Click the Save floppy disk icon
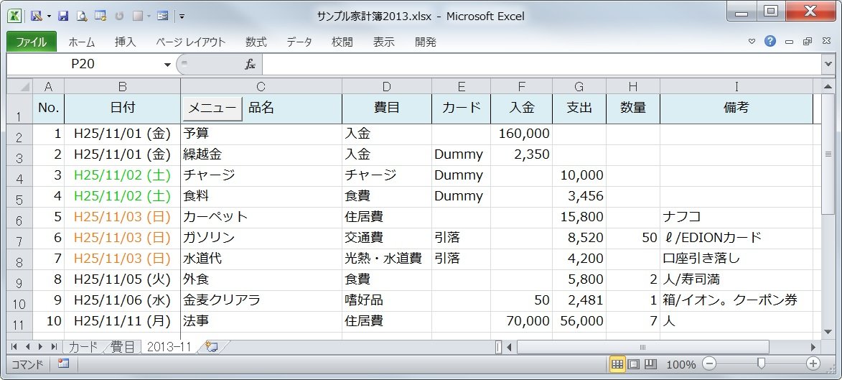The image size is (842, 380). (x=63, y=16)
